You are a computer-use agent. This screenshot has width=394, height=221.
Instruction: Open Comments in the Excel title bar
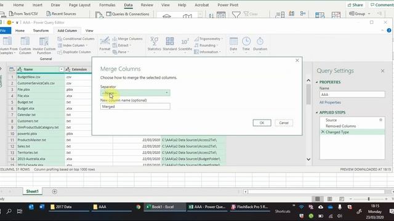point(382,5)
